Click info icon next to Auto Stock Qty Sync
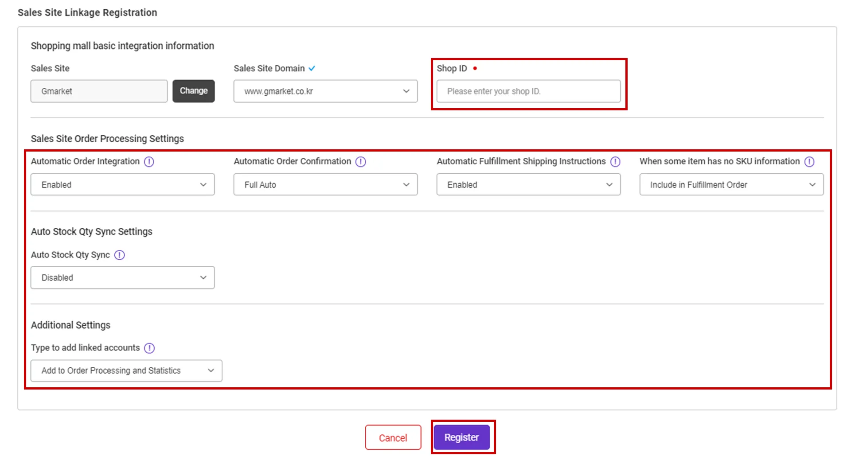Image resolution: width=851 pixels, height=456 pixels. click(x=120, y=255)
